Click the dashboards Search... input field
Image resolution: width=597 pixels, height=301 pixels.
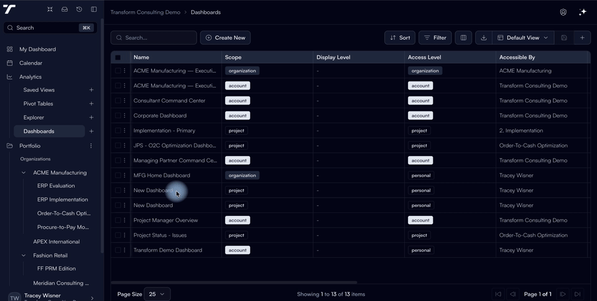[154, 38]
